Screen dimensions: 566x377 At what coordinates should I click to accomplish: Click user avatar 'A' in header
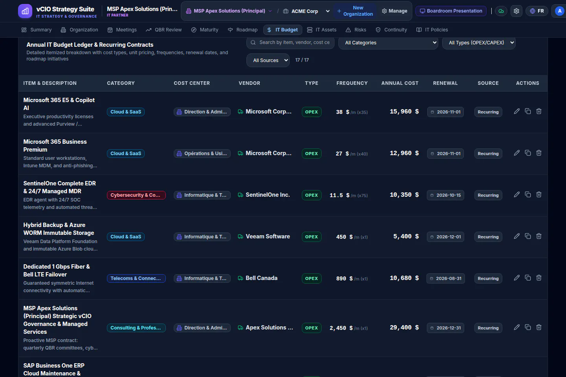[560, 11]
